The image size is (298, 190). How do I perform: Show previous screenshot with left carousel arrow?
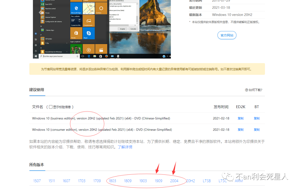pos(40,12)
